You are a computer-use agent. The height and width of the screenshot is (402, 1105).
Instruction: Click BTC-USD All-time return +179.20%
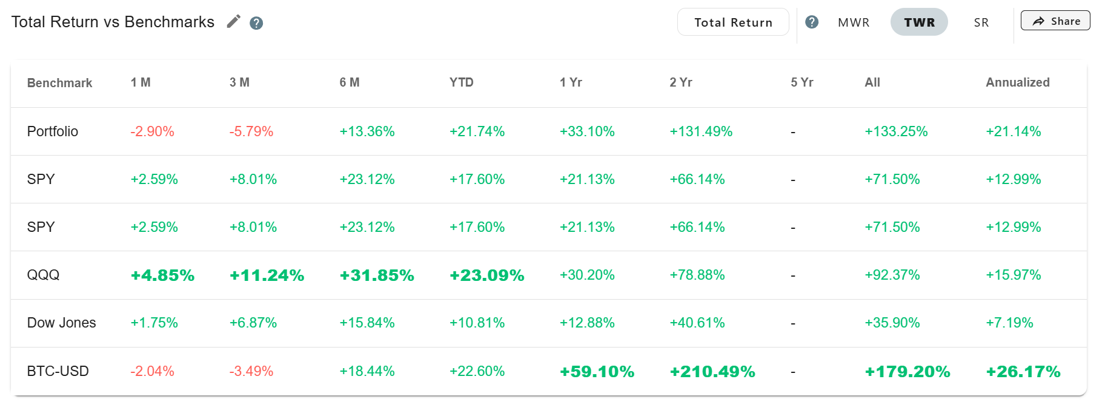907,371
